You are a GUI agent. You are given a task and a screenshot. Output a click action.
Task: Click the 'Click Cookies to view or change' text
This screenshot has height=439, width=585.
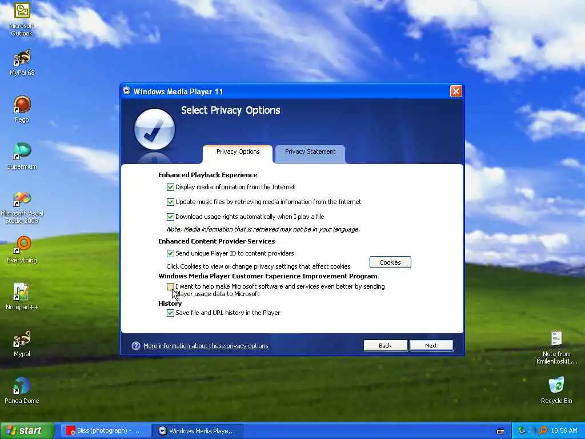tap(258, 266)
